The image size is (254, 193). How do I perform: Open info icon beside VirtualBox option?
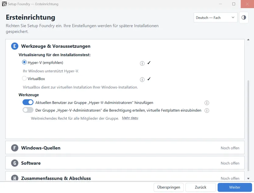[x=142, y=79]
